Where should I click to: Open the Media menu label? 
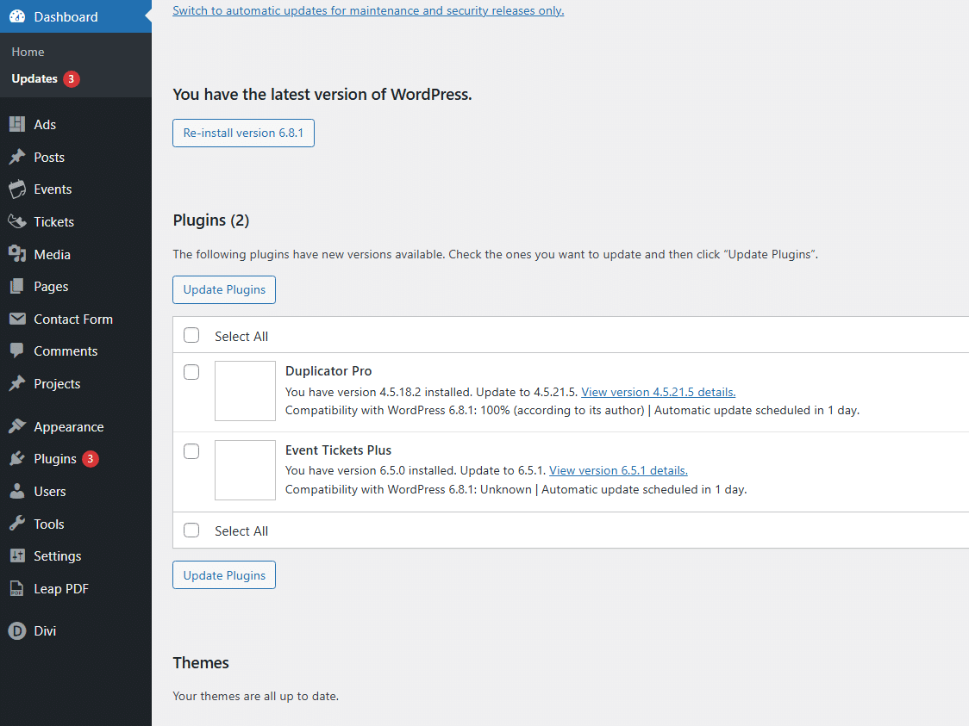[52, 254]
